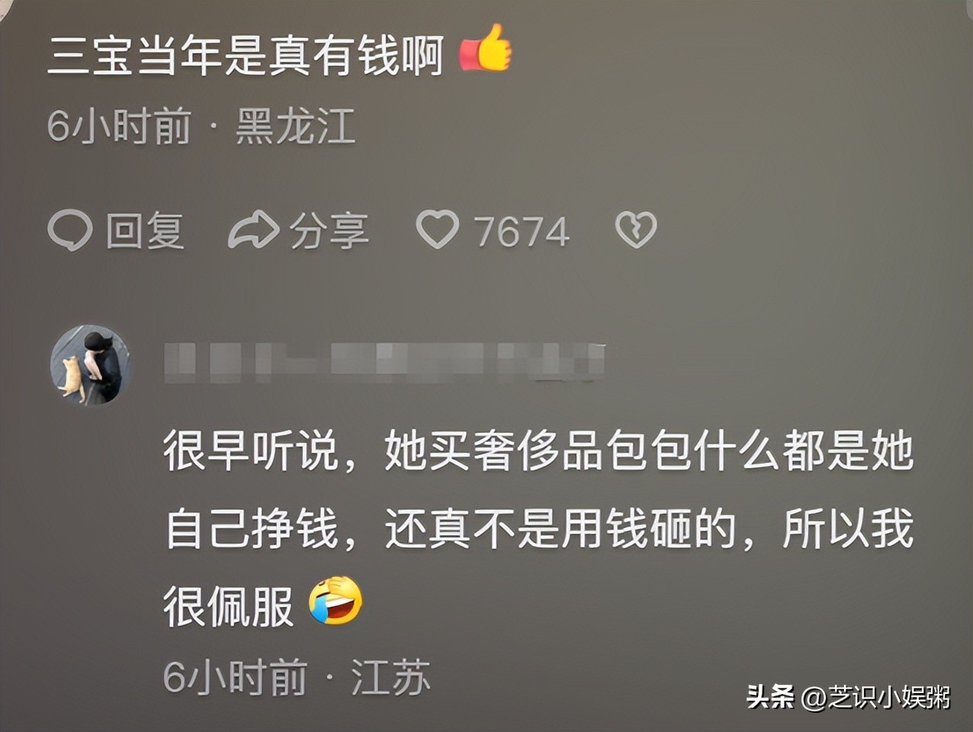The image size is (973, 732).
Task: Click the 头条 watermark logo
Action: click(x=769, y=696)
